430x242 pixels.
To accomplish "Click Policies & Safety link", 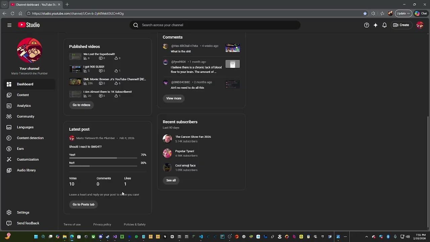I will tap(134, 225).
